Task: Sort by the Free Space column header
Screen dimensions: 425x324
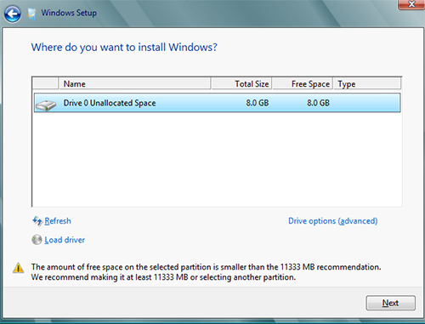Action: (x=303, y=83)
